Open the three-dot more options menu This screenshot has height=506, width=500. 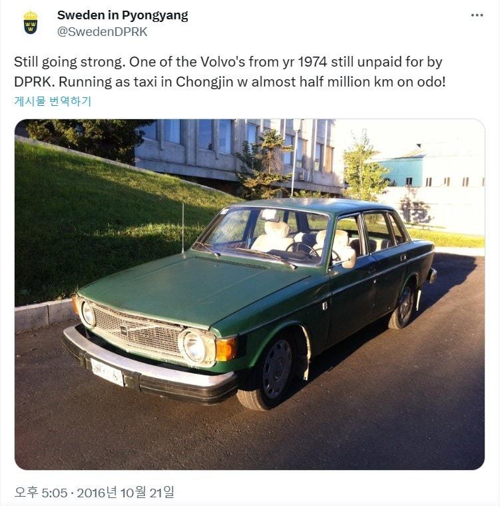click(477, 15)
